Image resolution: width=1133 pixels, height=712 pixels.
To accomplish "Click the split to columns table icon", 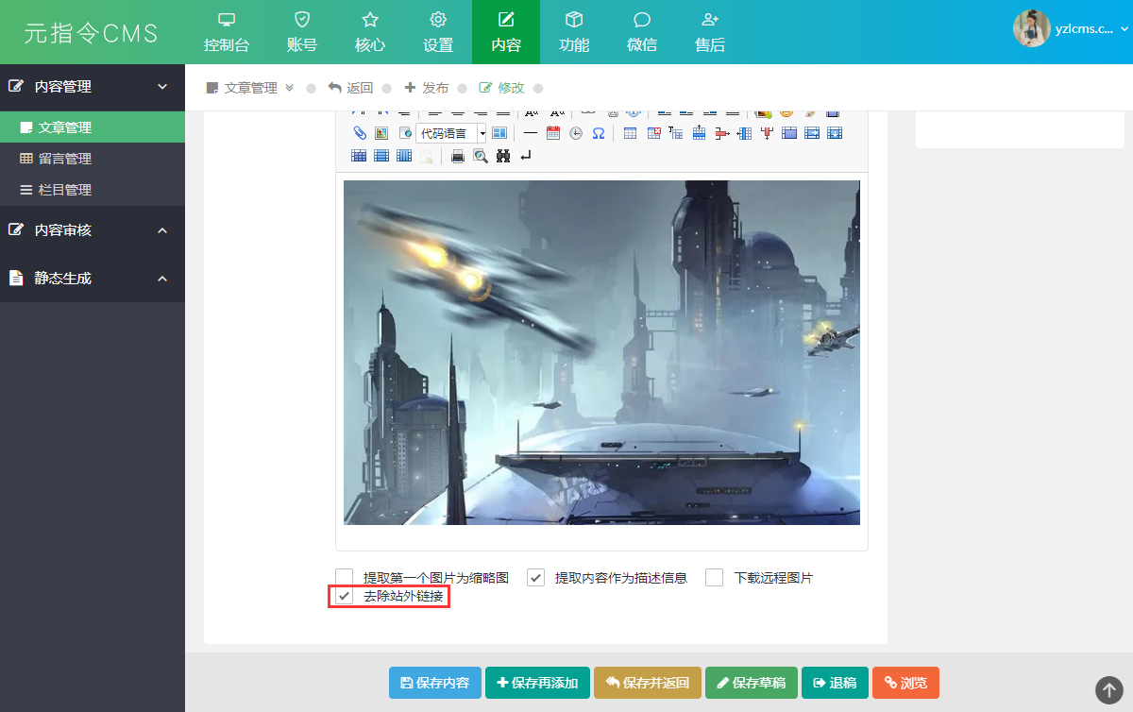I will tap(404, 156).
